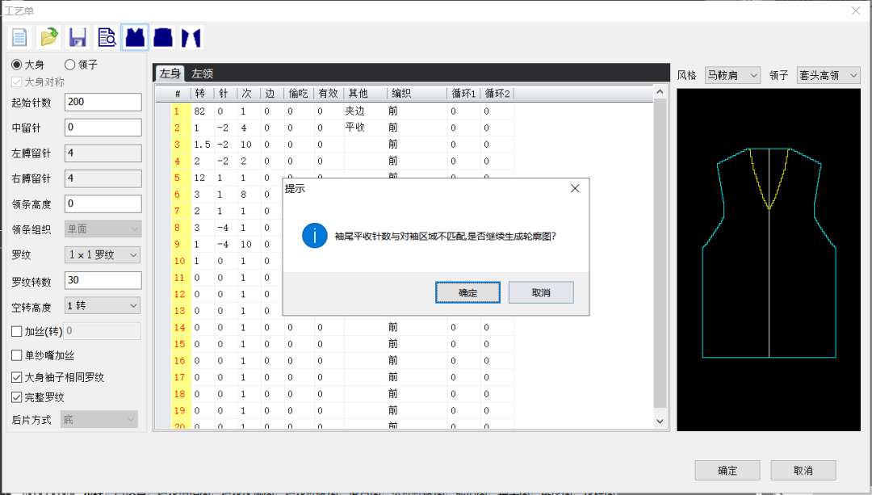Click the 罗纹转数 input field
Viewport: 872px width, 495px height.
point(103,280)
